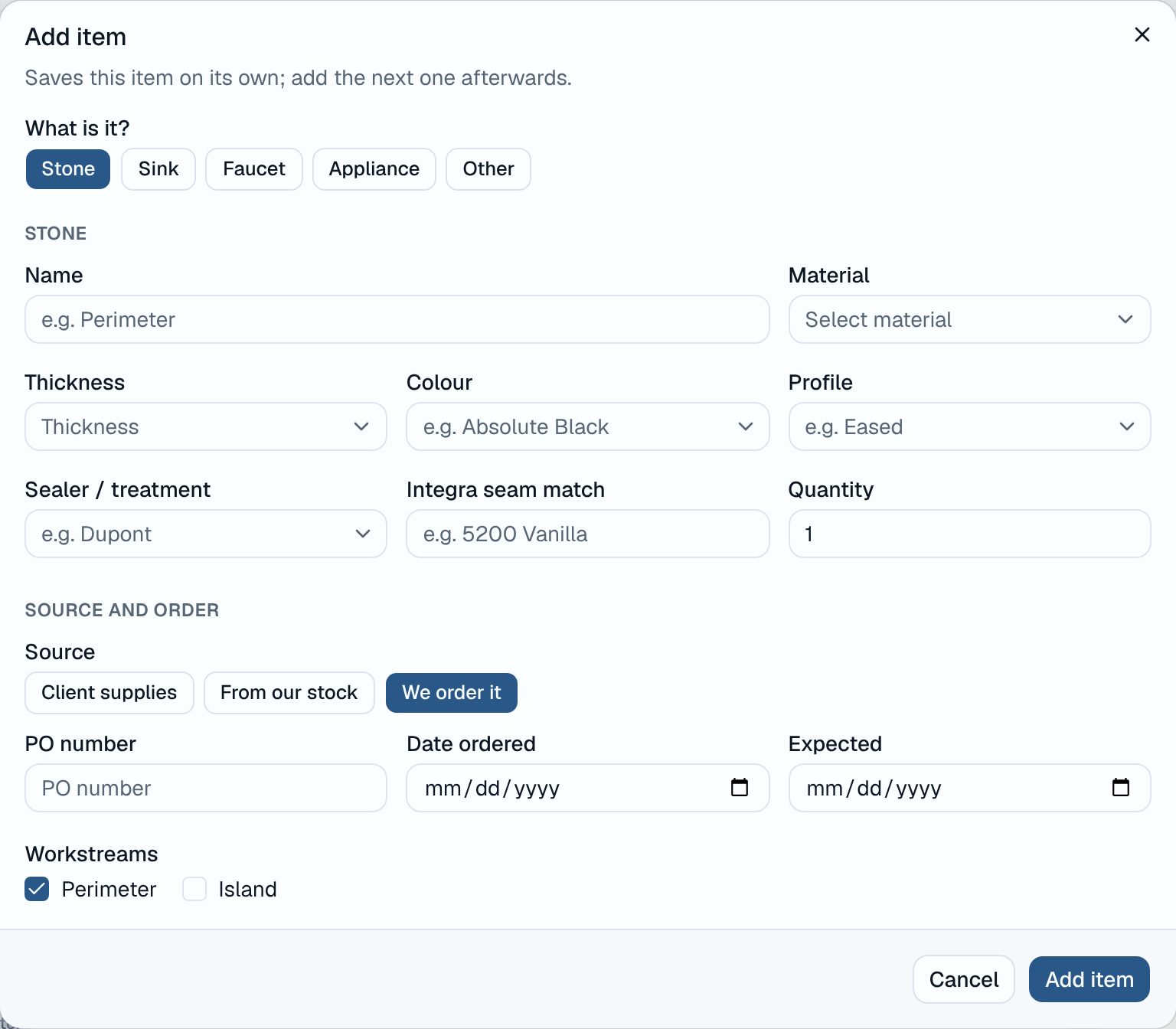The image size is (1176, 1029).
Task: Focus the PO number input field
Action: click(206, 788)
